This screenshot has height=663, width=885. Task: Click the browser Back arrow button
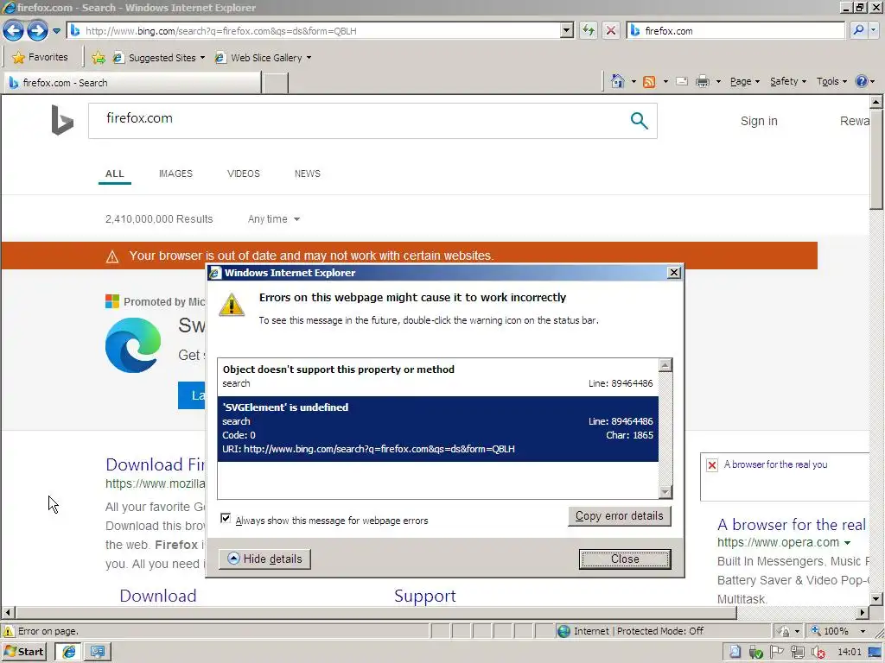(x=14, y=30)
